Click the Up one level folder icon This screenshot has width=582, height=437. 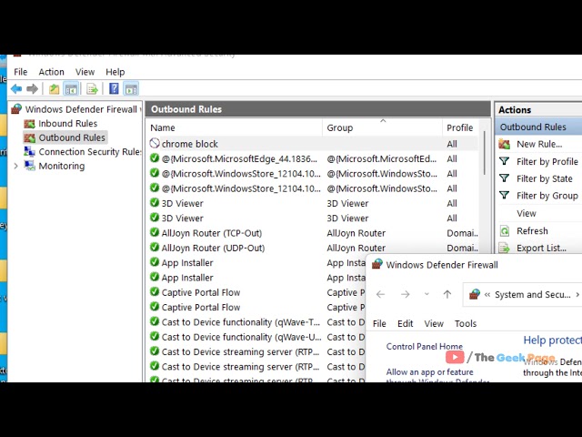tap(55, 89)
